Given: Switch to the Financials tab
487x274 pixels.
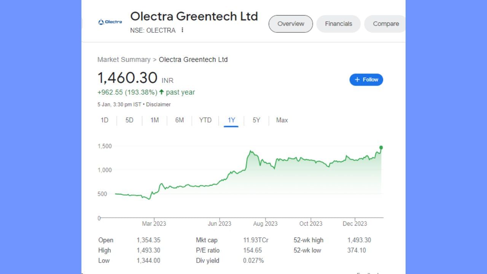Looking at the screenshot, I should [338, 24].
